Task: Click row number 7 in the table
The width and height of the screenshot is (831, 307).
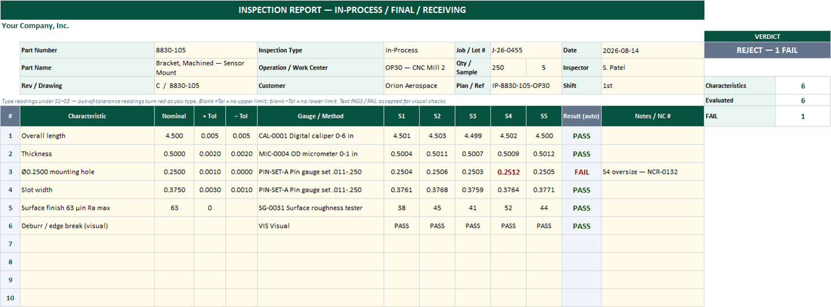Action: (x=10, y=244)
